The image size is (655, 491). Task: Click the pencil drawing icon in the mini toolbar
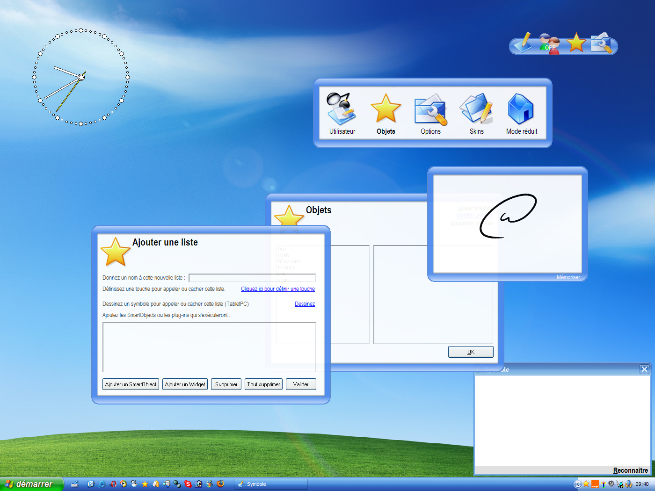coord(524,43)
